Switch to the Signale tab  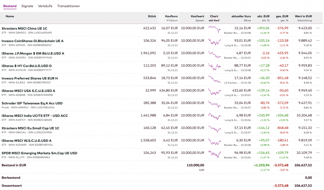27,6
